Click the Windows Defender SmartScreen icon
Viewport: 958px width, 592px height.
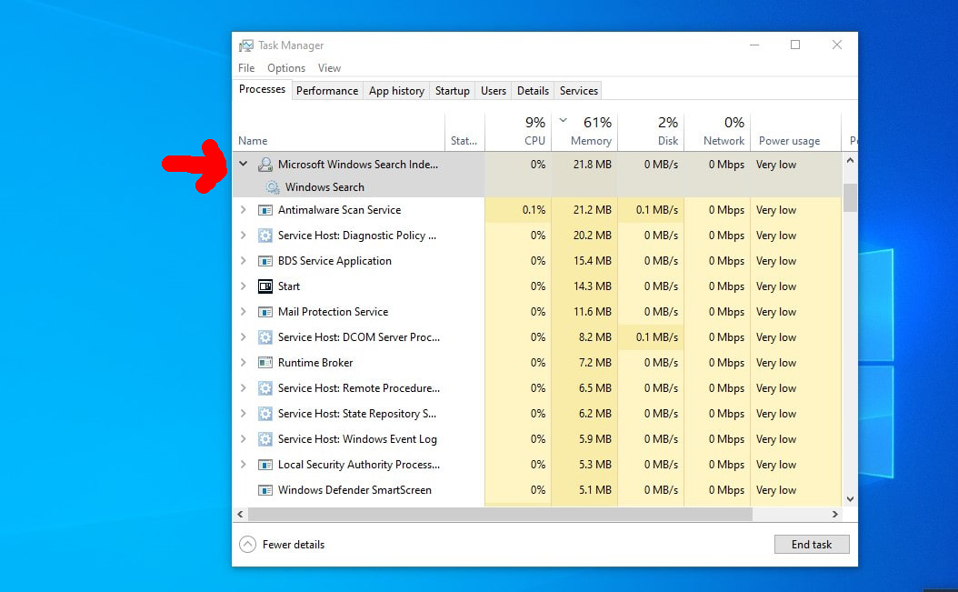(x=265, y=490)
